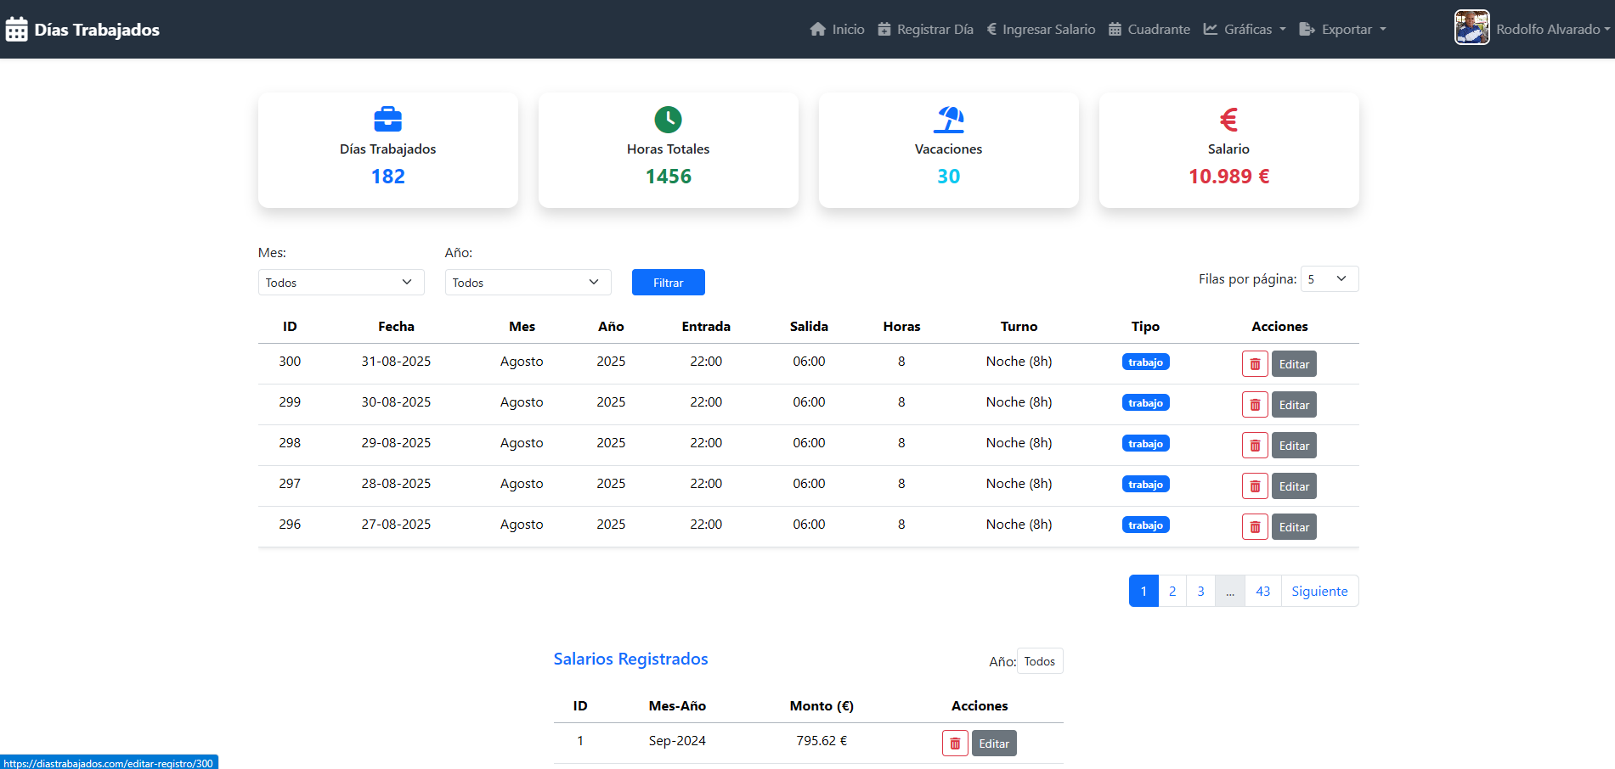Click the beach umbrella Vacaciones icon
Viewport: 1615px width, 769px height.
coord(948,120)
